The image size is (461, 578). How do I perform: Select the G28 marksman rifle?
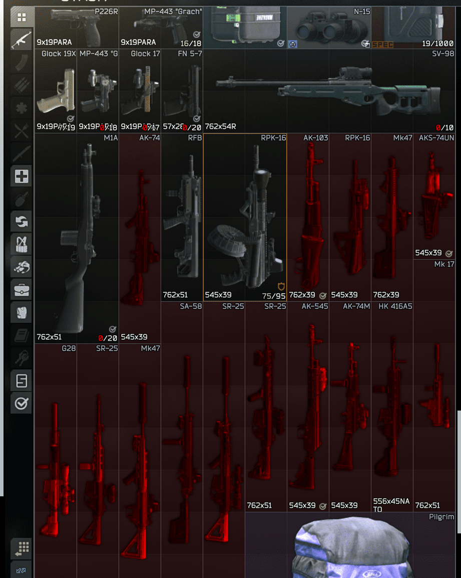56,461
